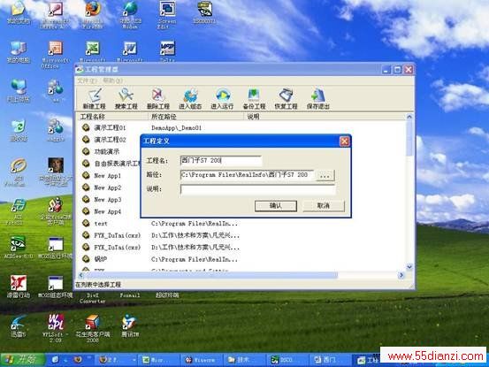The image size is (489, 367).
Task: Click the Mozilla Firefox desktop icon
Action: pos(93,14)
